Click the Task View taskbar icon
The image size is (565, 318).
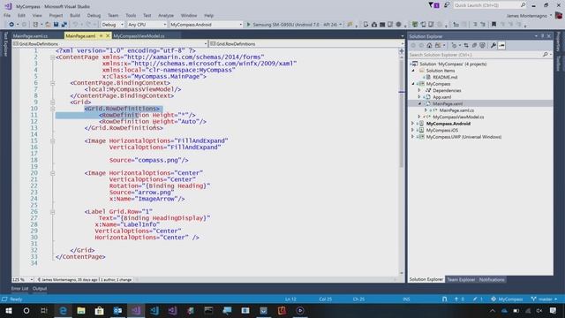click(44, 310)
